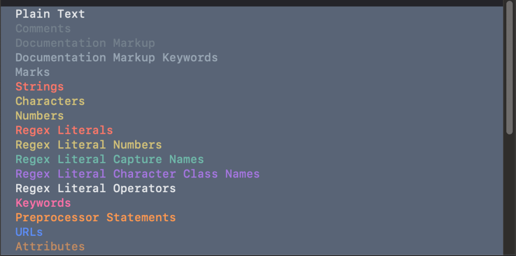Choose the Comments syntax category

tap(43, 29)
